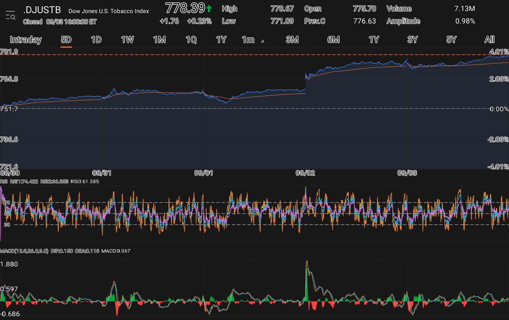Click the 751.7 baseline price label
This screenshot has height=320, width=509.
(9, 109)
